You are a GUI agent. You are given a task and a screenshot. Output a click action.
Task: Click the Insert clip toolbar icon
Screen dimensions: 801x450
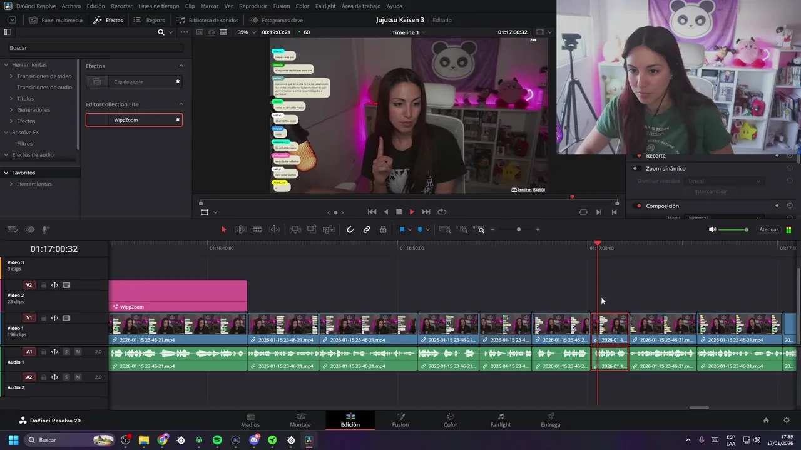coord(295,229)
